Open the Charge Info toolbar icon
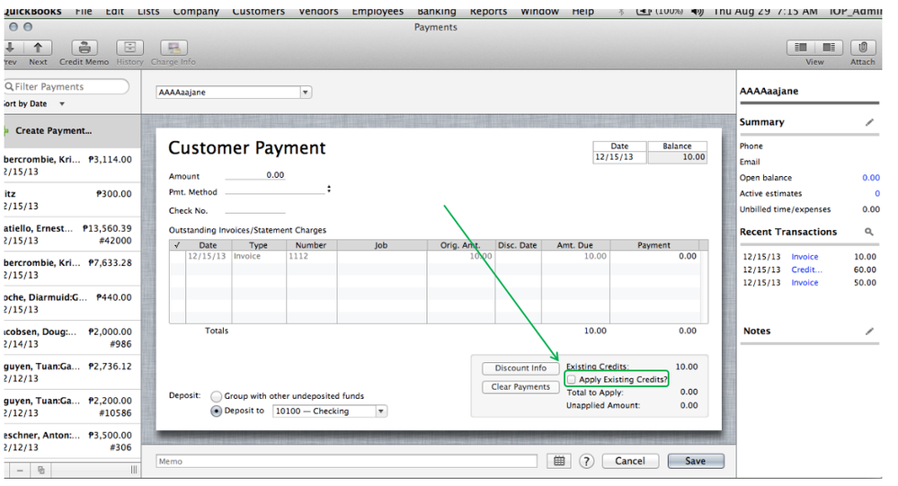The image size is (898, 486). click(x=173, y=48)
